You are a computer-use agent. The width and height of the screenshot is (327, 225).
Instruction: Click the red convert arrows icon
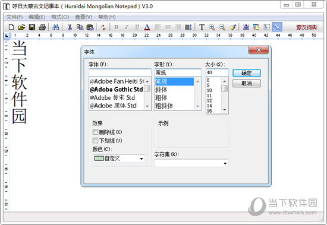click(x=103, y=27)
